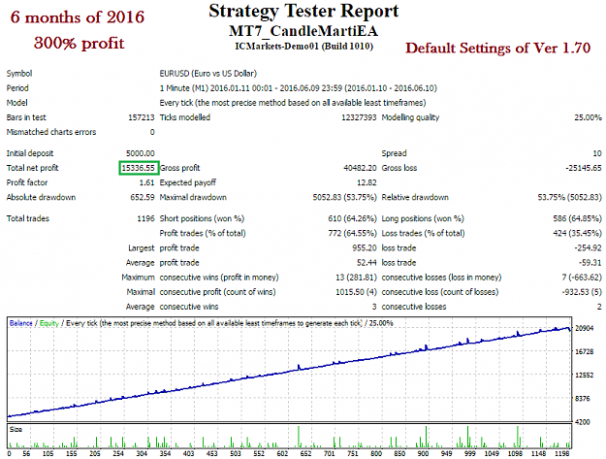This screenshot has height=459, width=606.
Task: Click the Size label in volume panel
Action: (16, 430)
